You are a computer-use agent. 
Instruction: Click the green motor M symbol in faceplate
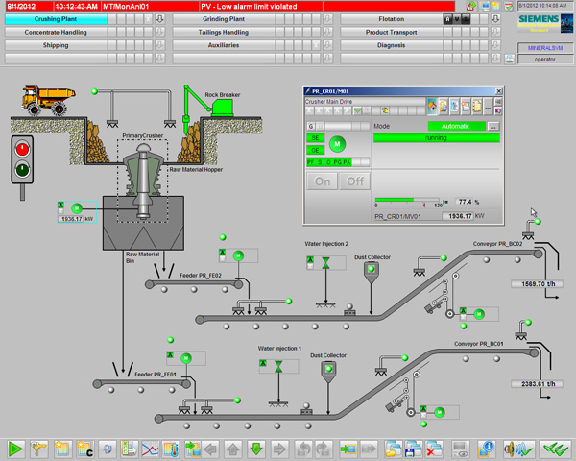tap(336, 143)
